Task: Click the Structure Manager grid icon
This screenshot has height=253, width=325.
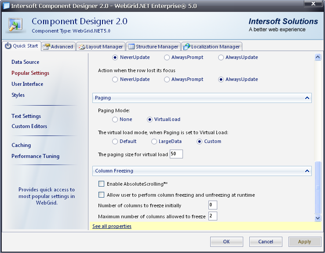Action: [x=131, y=47]
